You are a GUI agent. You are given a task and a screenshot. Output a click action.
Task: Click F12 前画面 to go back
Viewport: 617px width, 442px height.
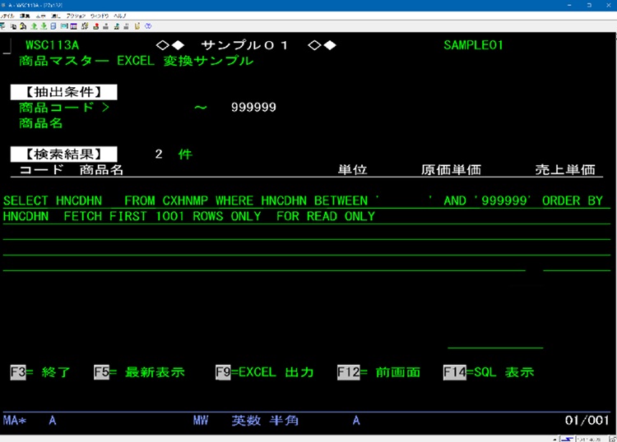pyautogui.click(x=378, y=372)
